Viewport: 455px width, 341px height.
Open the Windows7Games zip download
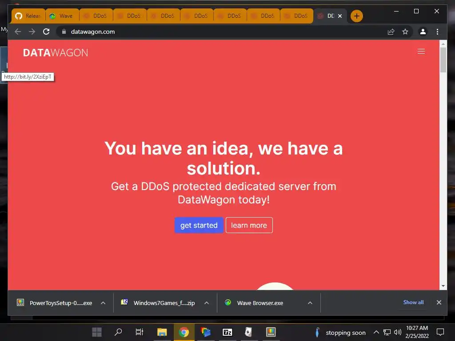tap(158, 303)
